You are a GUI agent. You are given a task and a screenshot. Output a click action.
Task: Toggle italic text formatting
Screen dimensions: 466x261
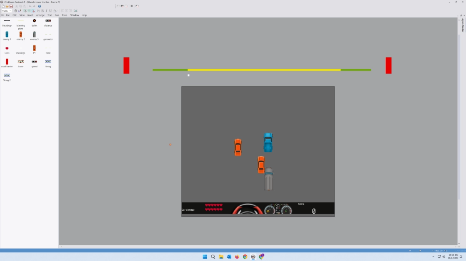tap(46, 11)
